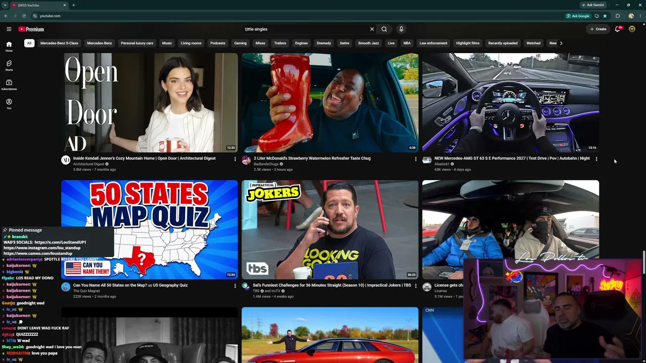
Task: Run search with the magnifying glass button
Action: (384, 29)
